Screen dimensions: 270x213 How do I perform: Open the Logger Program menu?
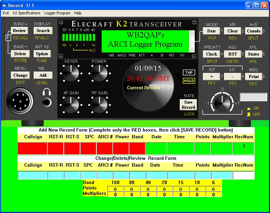(x=57, y=13)
